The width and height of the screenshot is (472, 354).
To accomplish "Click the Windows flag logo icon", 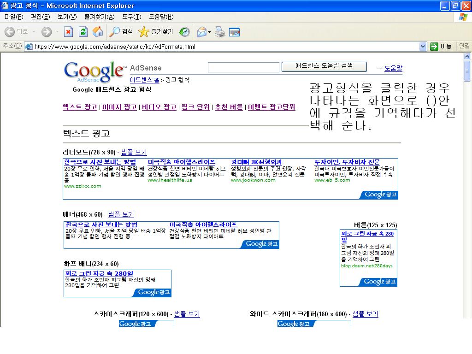I will pos(463,17).
